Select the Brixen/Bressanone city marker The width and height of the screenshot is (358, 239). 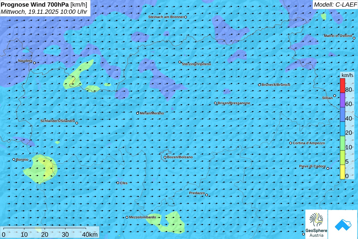tap(215, 103)
